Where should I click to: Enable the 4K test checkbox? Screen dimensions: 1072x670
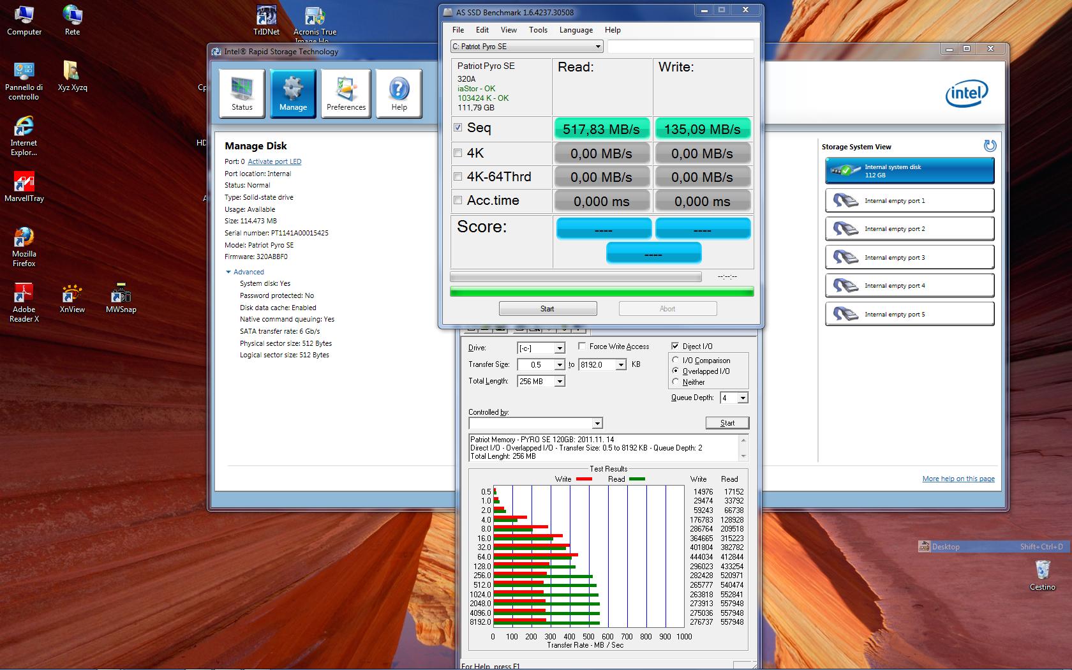458,153
